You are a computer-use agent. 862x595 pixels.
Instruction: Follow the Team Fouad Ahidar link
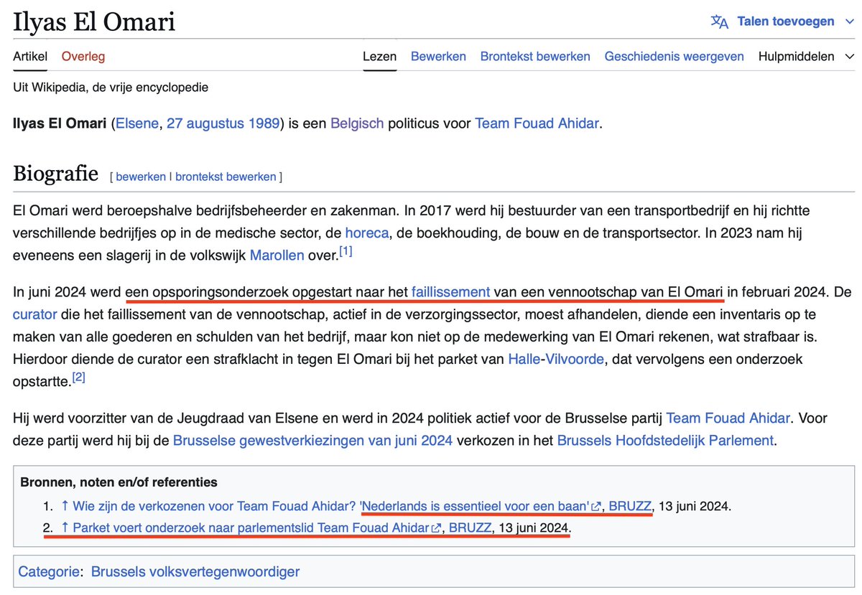coord(537,123)
